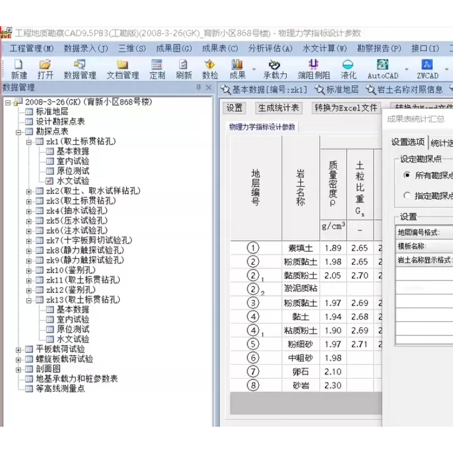This screenshot has width=453, height=453.
Task: Open dropdown arrow next to AutoCAD
Action: coord(406,69)
